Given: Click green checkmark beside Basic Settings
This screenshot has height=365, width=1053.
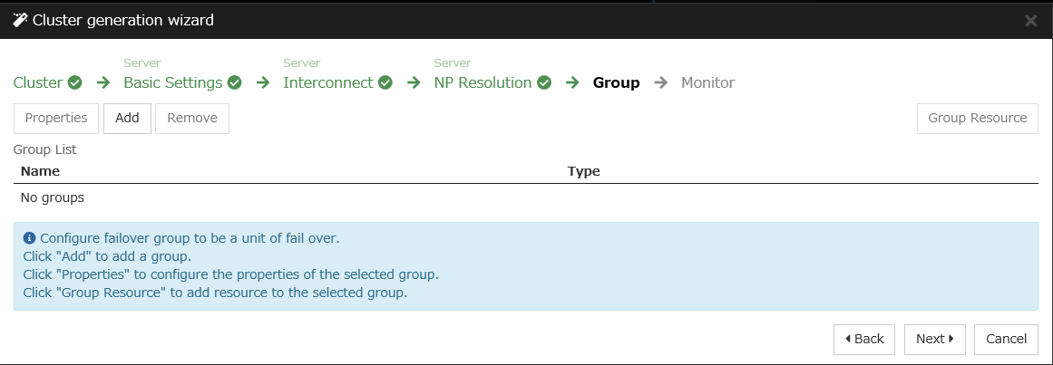Looking at the screenshot, I should [235, 83].
